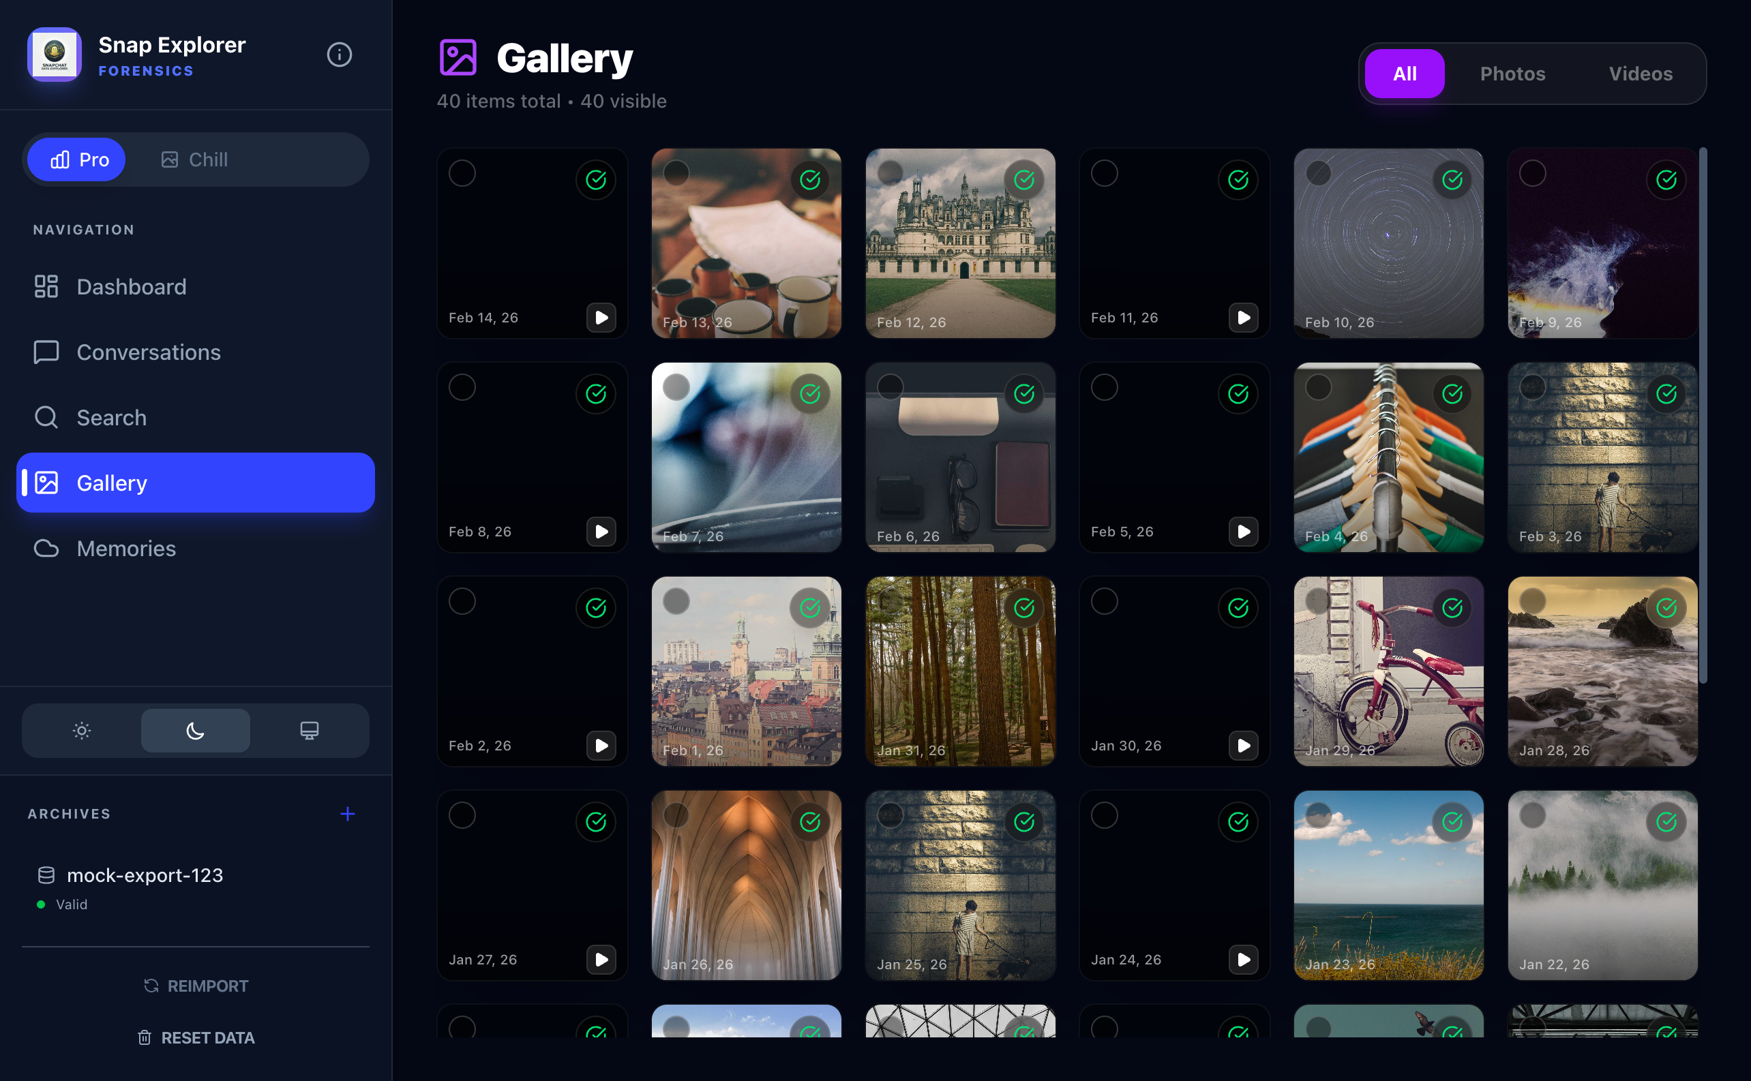Select the Feb 13 mugs photo checkbox
The height and width of the screenshot is (1081, 1751).
(x=676, y=172)
